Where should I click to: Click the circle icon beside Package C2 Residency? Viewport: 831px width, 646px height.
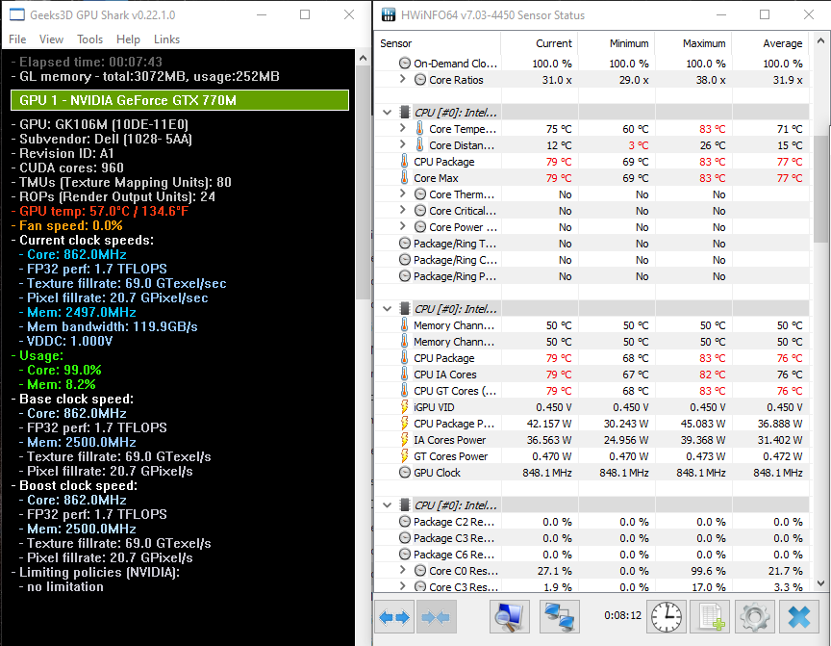tap(404, 522)
